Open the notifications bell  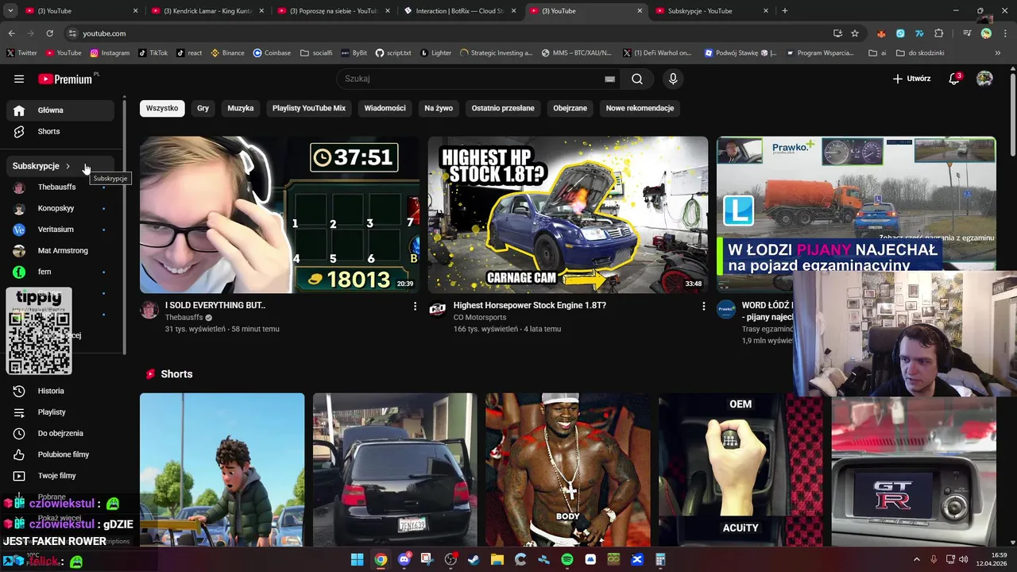pos(955,79)
